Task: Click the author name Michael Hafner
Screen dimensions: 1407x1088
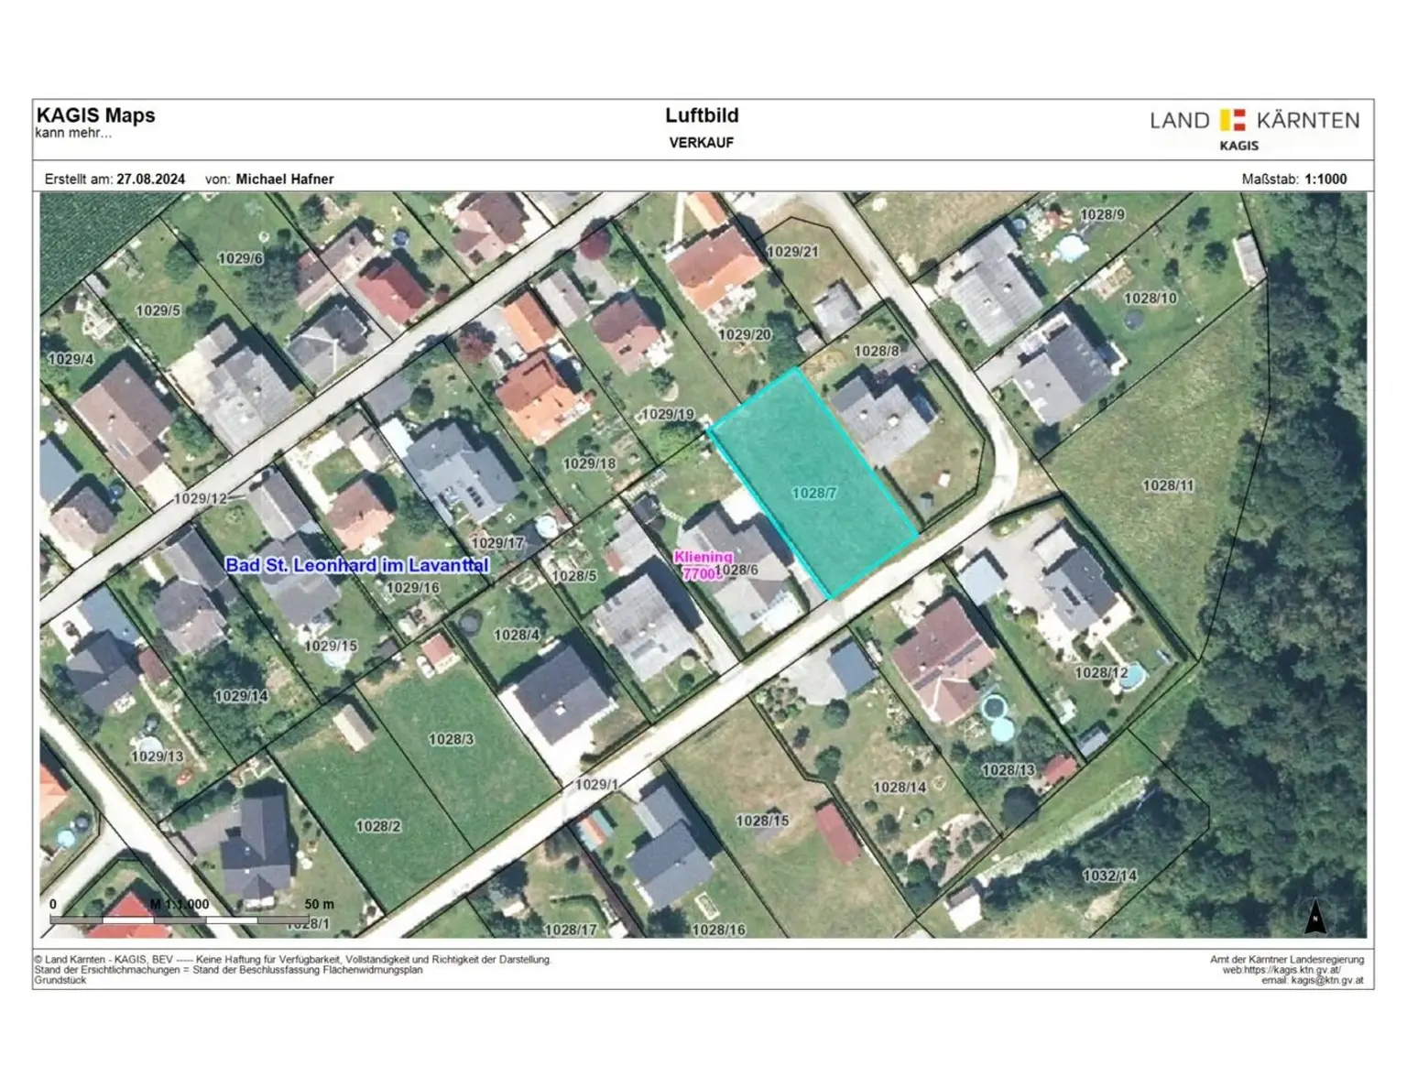Action: (284, 180)
